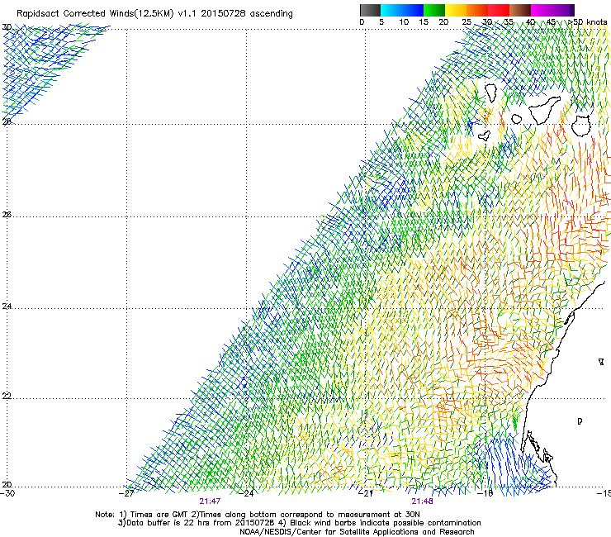Click the legend scale label 35

click(509, 22)
